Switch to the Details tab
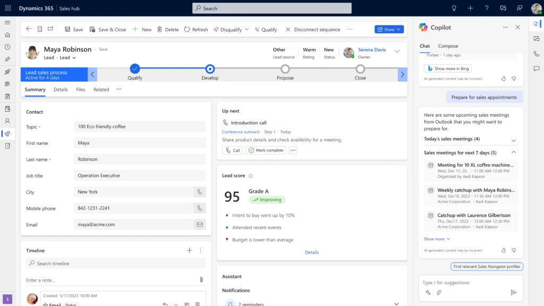Viewport: 544px width, 306px height. 61,90
